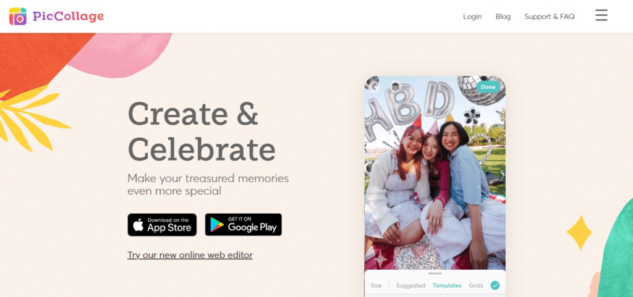Viewport: 633px width, 297px height.
Task: Click the PicCollage wordmark text
Action: [x=68, y=16]
